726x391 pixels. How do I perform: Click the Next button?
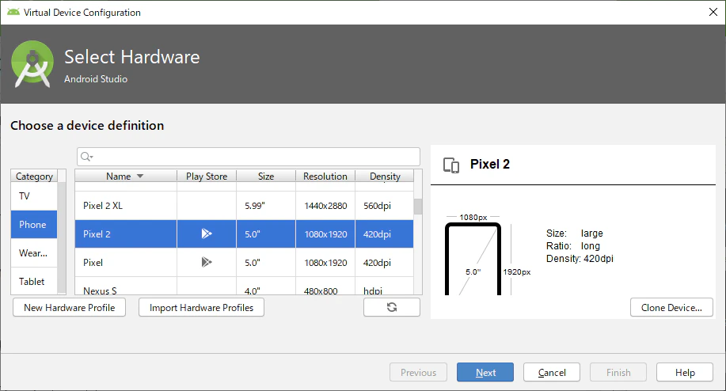[485, 372]
